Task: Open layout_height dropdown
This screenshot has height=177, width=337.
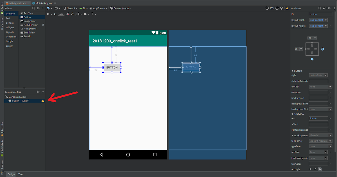Action: pos(318,26)
